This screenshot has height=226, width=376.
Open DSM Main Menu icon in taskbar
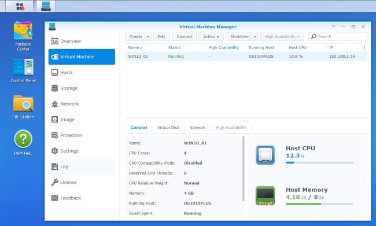click(x=20, y=6)
